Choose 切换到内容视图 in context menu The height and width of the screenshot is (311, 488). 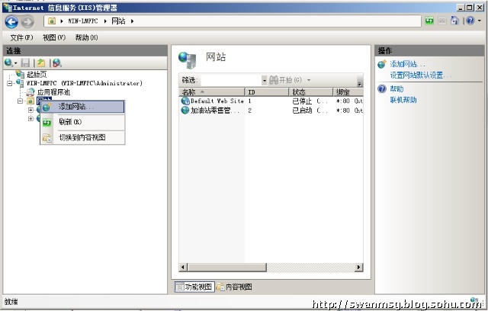[83, 137]
